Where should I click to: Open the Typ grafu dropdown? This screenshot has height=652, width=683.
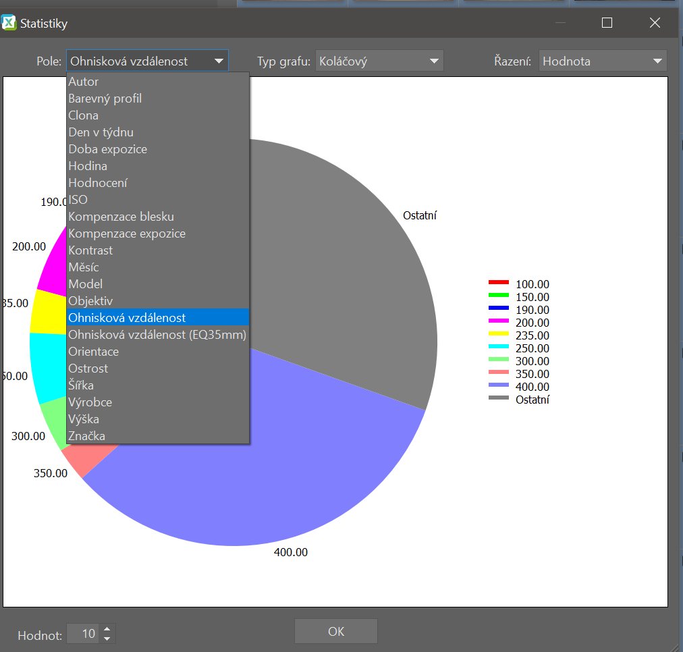tap(379, 61)
